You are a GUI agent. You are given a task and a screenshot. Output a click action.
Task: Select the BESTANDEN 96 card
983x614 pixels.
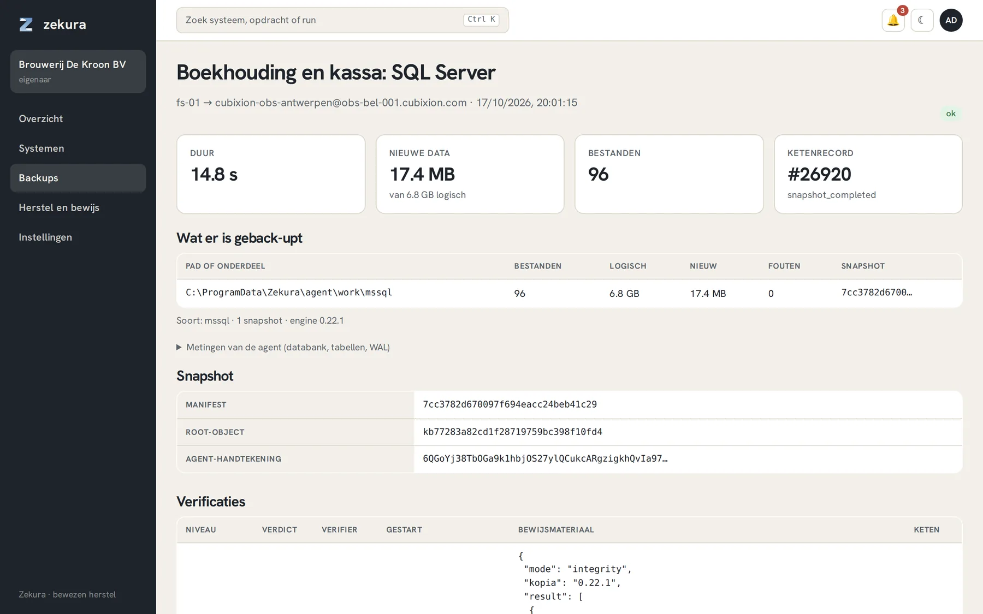point(669,174)
